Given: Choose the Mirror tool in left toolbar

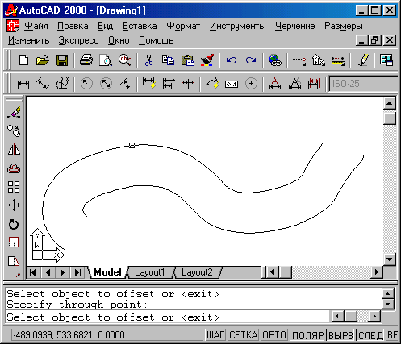Looking at the screenshot, I should pyautogui.click(x=14, y=150).
